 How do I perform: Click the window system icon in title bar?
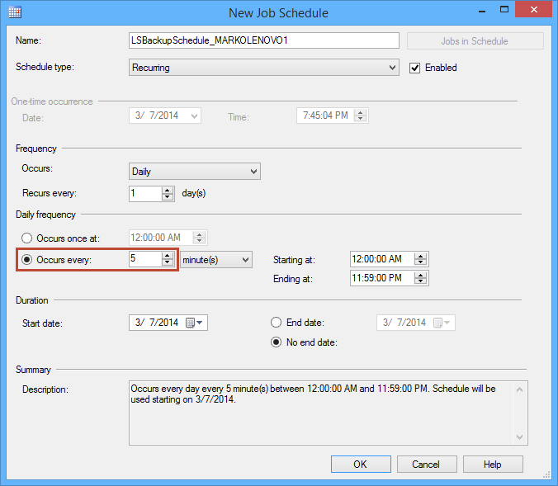click(x=15, y=12)
